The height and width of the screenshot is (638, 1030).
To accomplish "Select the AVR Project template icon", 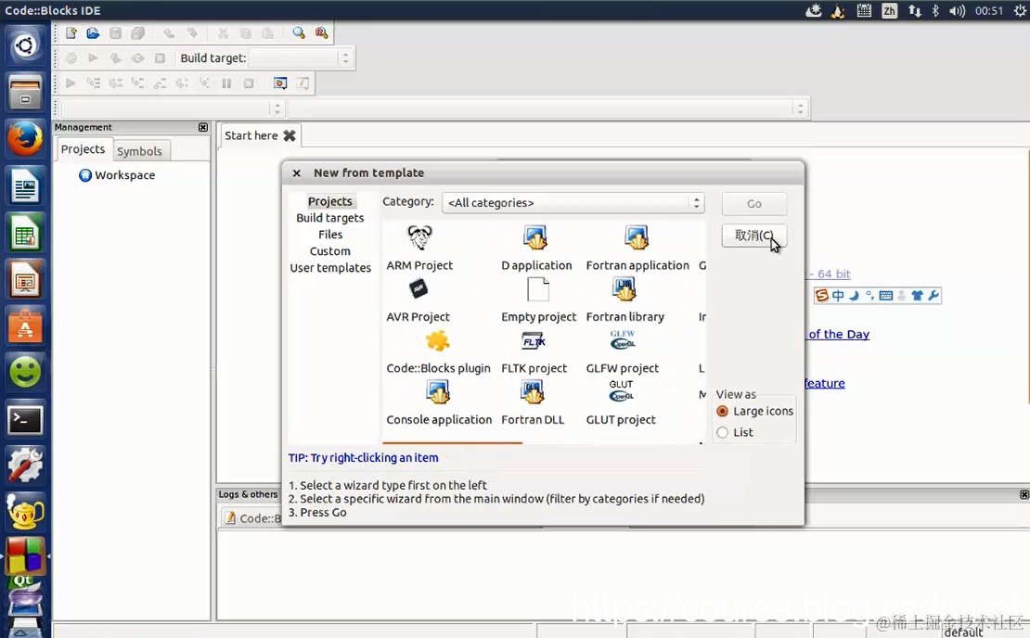I will click(418, 288).
